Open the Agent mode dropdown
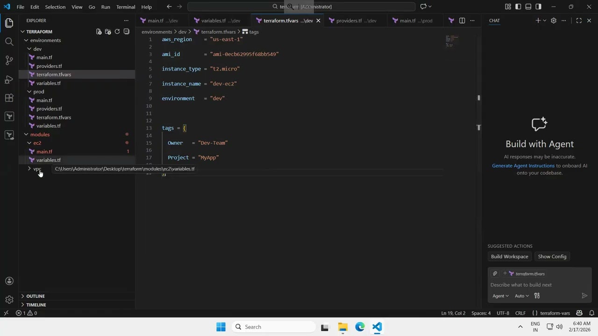Image resolution: width=598 pixels, height=336 pixels. [500, 295]
